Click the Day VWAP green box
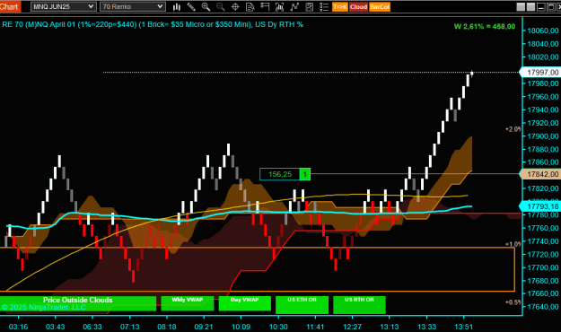Viewport: 561px width, 332px height. coord(245,303)
